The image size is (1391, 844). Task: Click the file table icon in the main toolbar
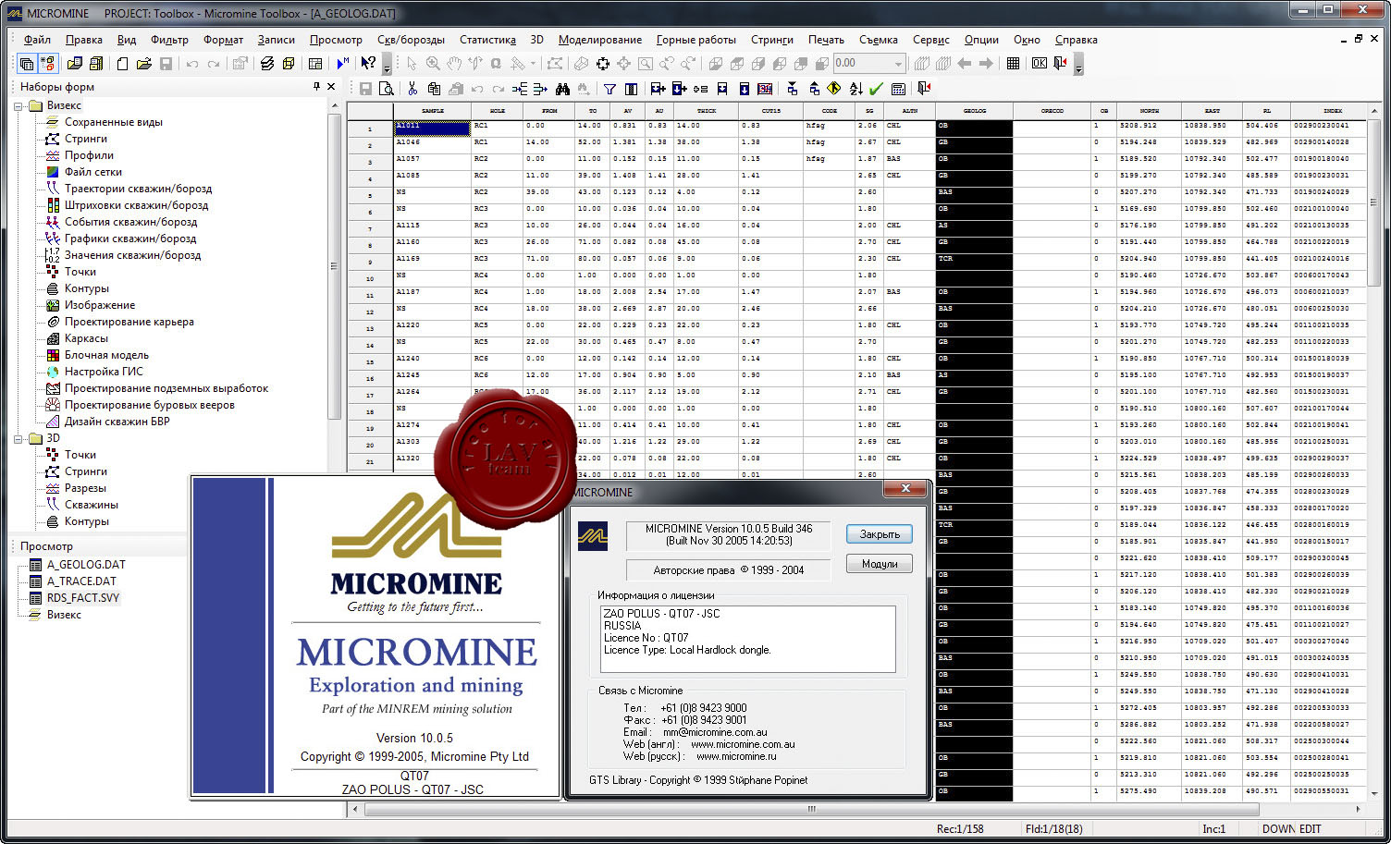coord(314,64)
